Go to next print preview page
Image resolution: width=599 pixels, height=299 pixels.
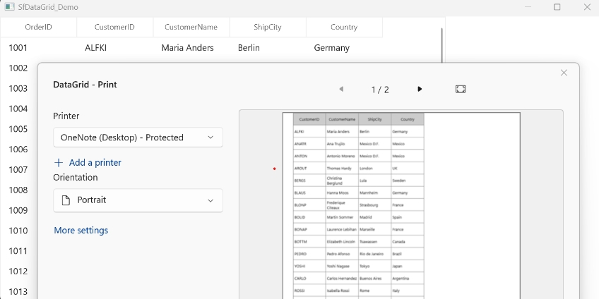pyautogui.click(x=420, y=90)
